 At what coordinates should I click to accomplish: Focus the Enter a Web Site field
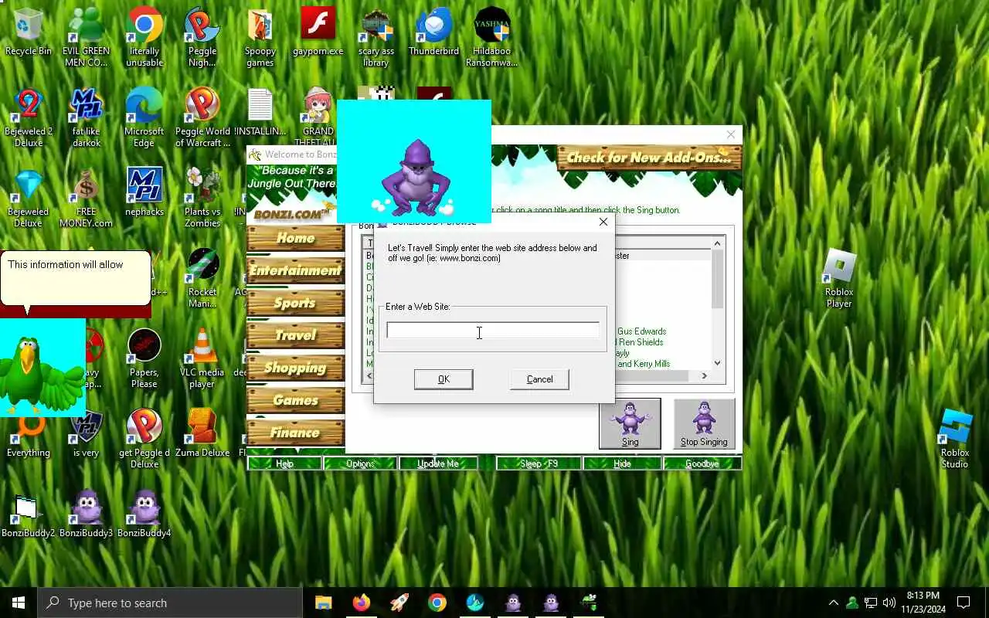tap(493, 331)
